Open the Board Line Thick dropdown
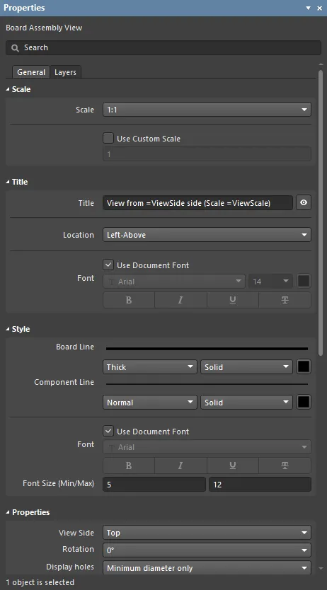Screen dimensions: 327x590 [x=150, y=367]
